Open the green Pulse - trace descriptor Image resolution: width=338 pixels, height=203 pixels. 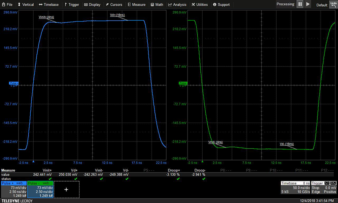click(40, 189)
